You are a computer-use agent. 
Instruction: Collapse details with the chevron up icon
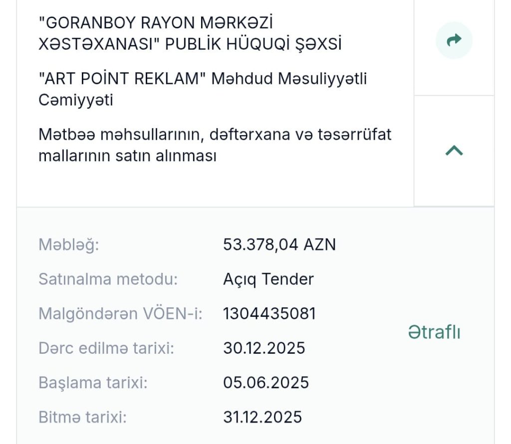tap(454, 151)
